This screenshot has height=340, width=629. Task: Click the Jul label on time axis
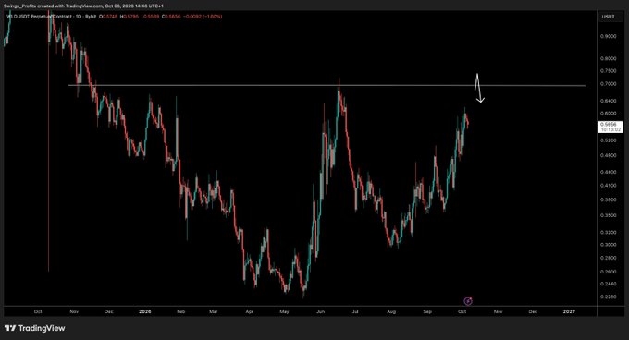point(355,311)
